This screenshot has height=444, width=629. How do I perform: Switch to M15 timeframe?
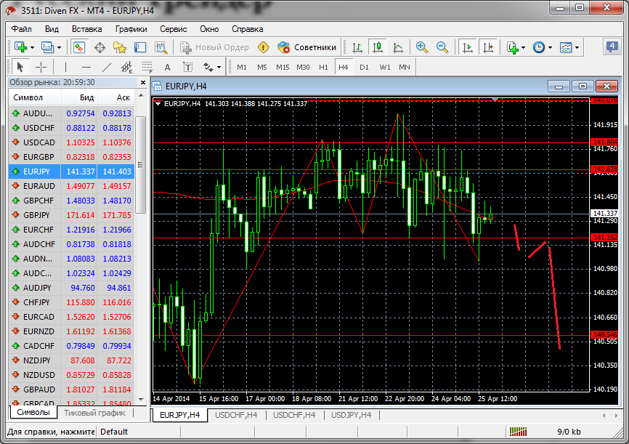click(283, 67)
